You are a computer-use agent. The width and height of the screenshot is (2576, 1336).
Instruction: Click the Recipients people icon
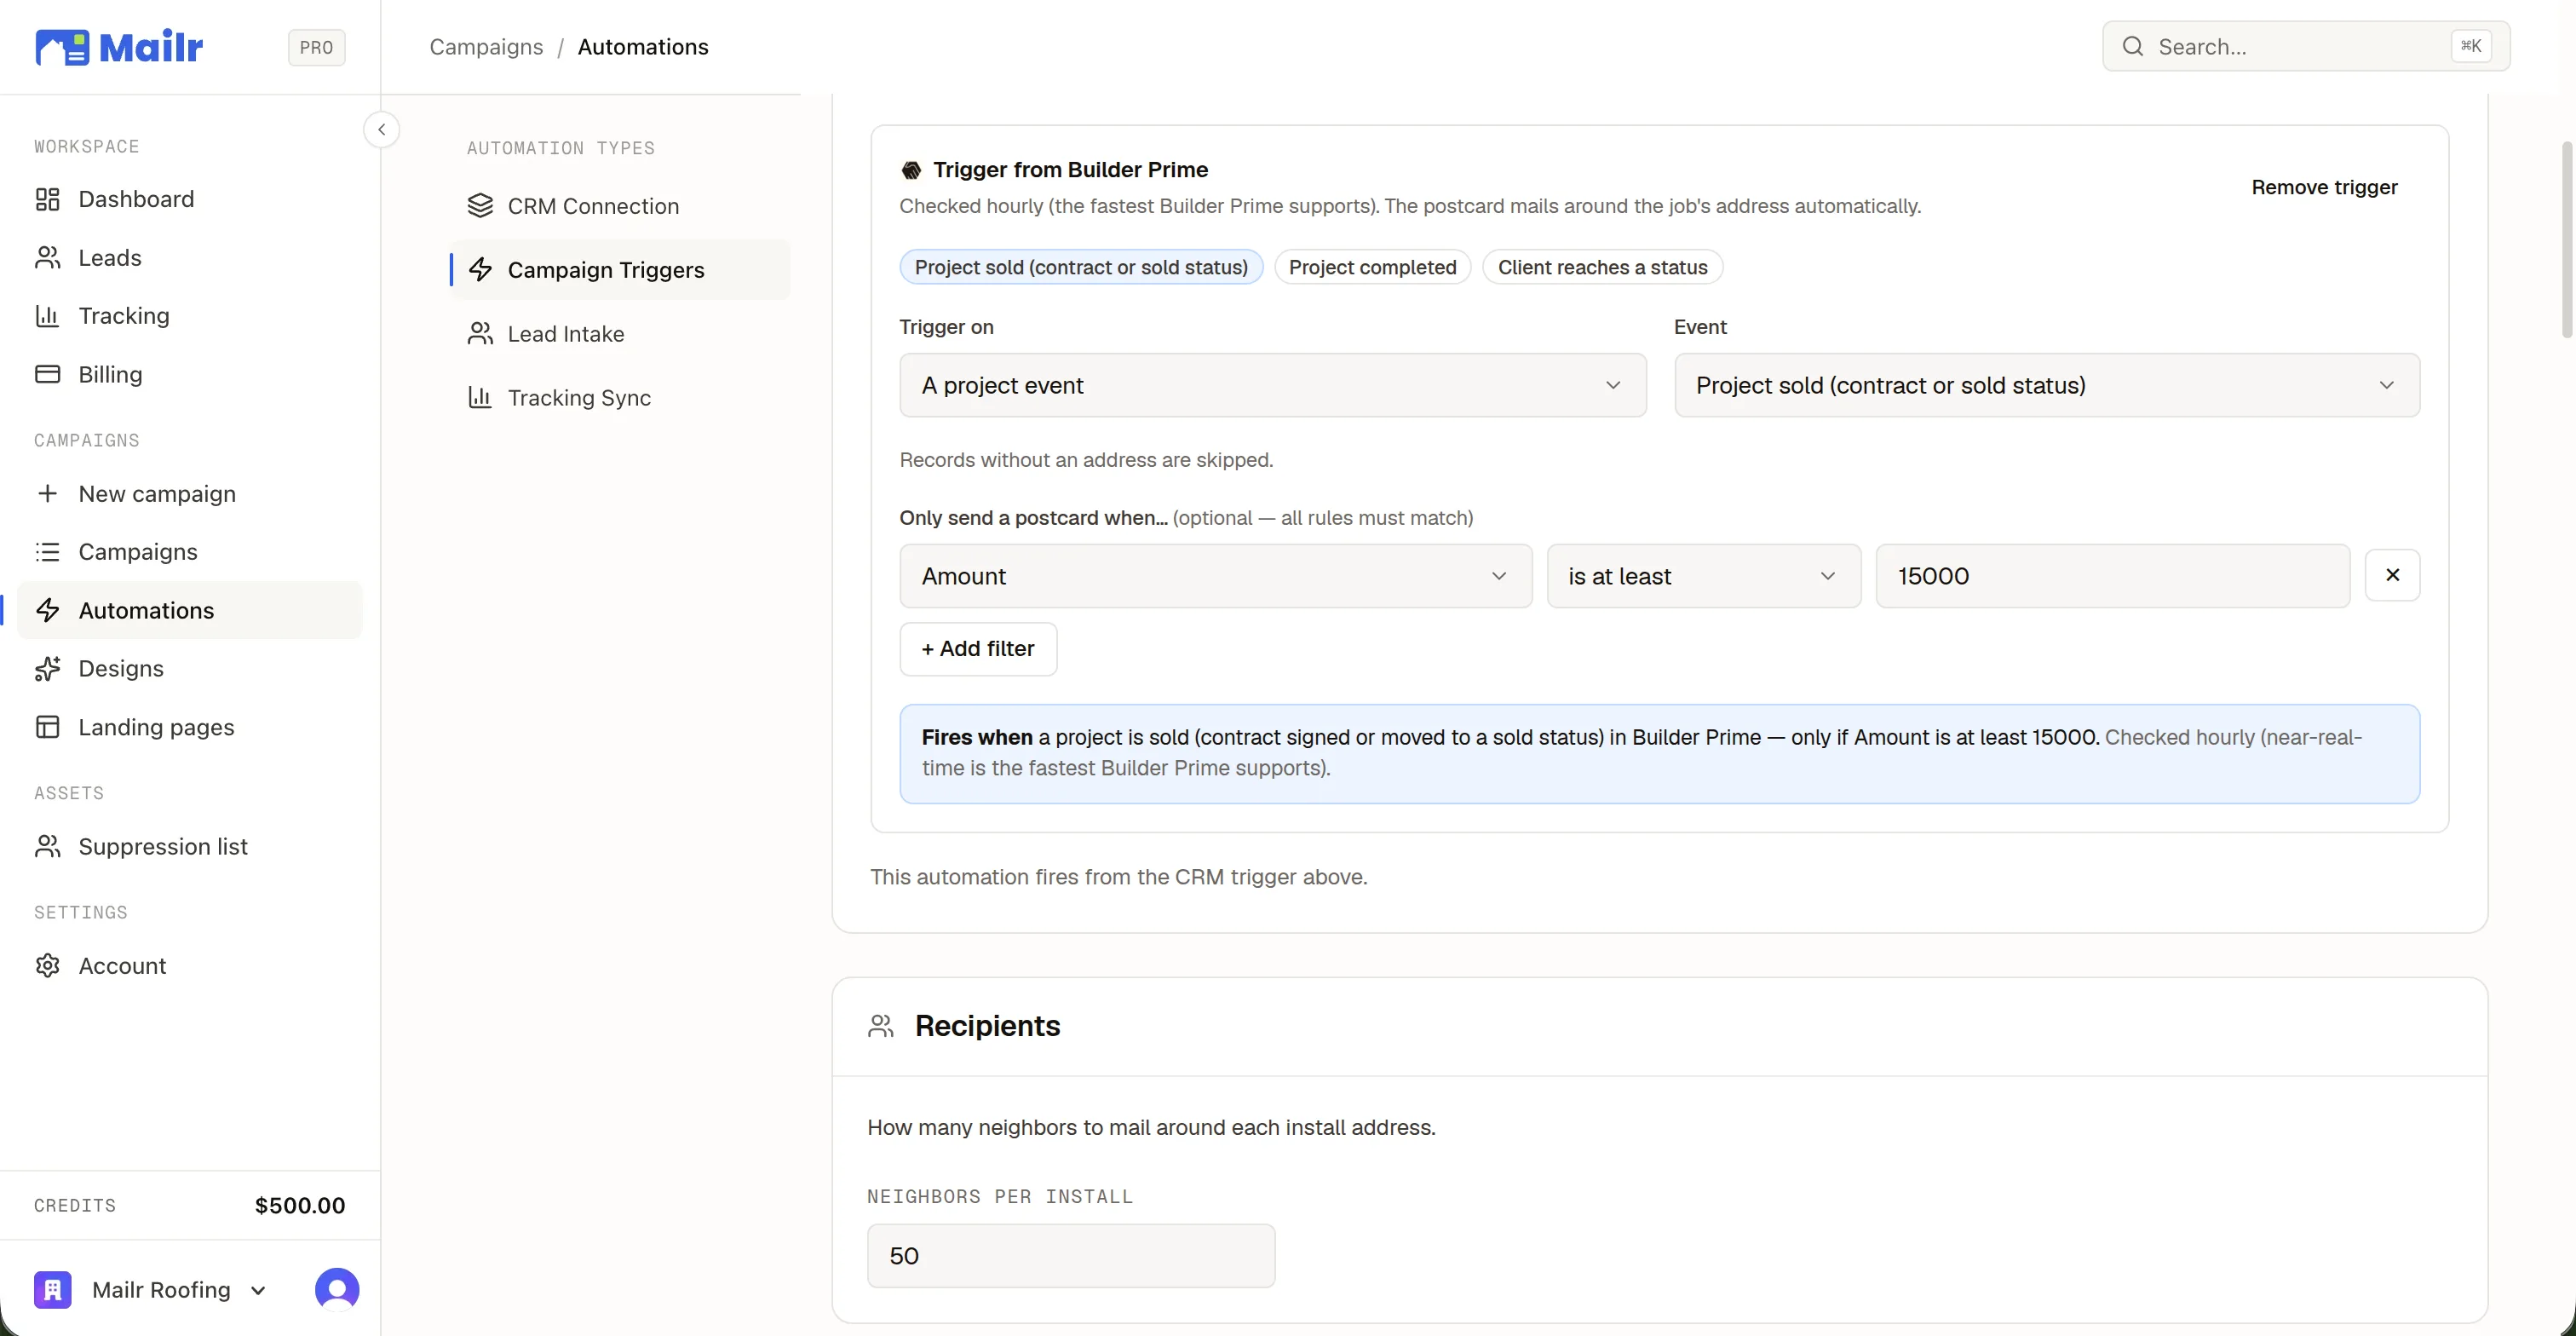pos(881,1026)
